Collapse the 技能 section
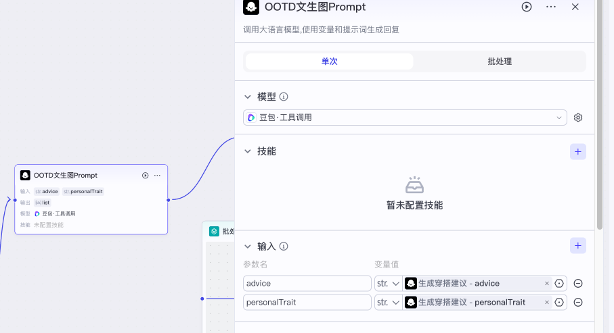614x333 pixels. [248, 151]
